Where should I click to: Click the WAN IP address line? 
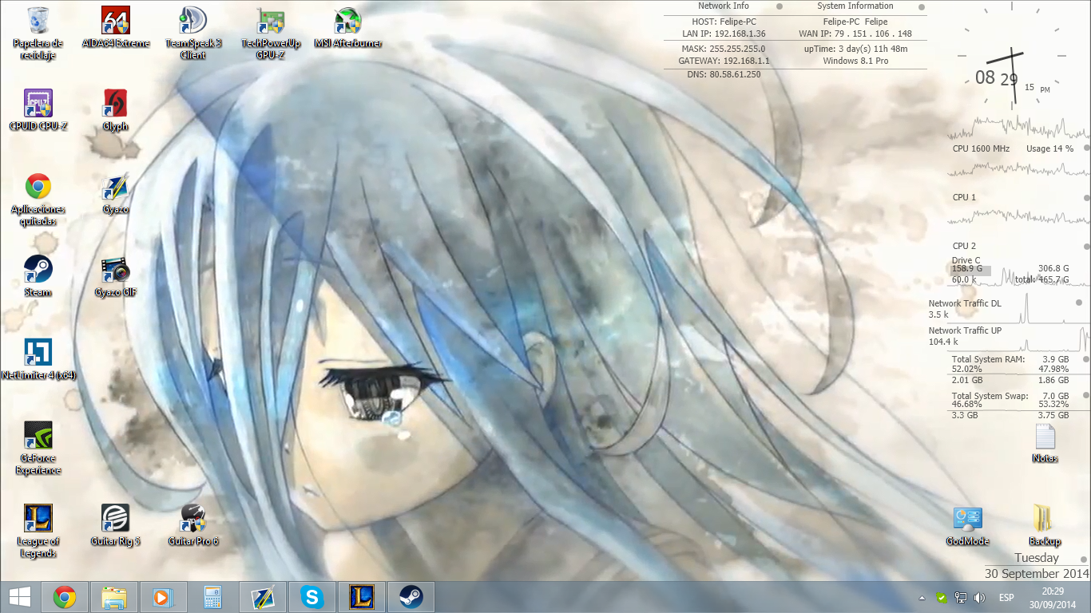tap(855, 34)
